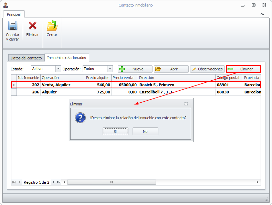Go to previous record navigator arrow
Image resolution: width=272 pixels, height=205 pixels.
pos(19,182)
